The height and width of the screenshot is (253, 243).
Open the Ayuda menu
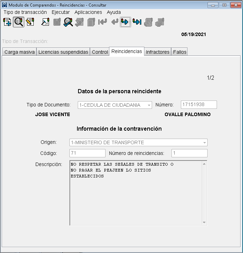click(x=114, y=12)
